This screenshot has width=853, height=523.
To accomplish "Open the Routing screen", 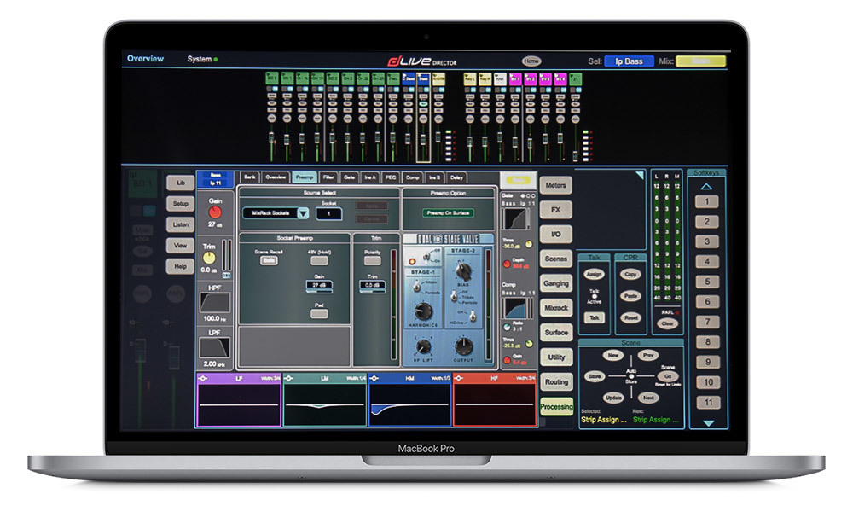I will (556, 382).
